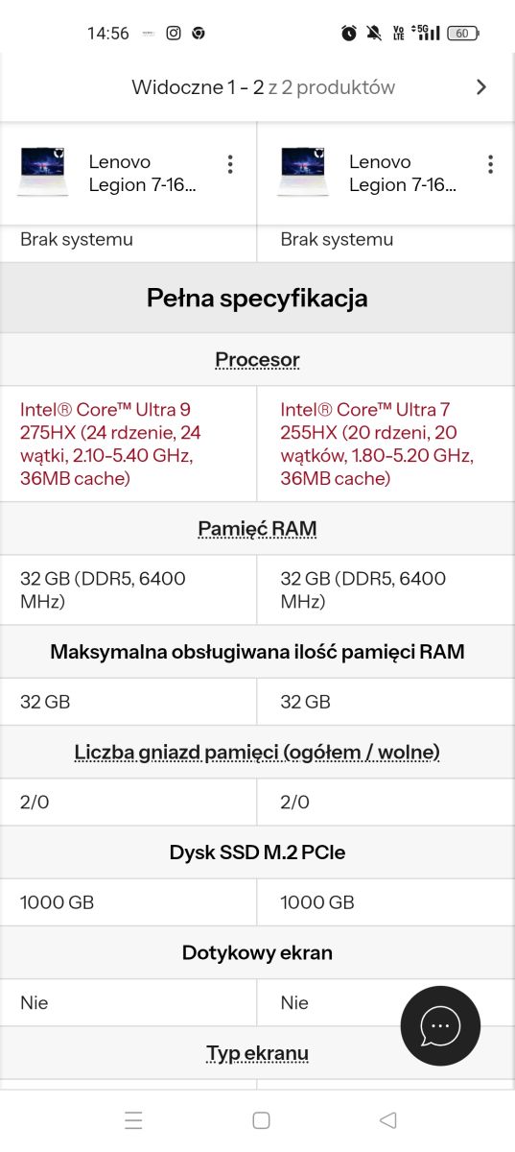The height and width of the screenshot is (1152, 515).
Task: Tap first Lenovo Legion laptop thumbnail
Action: (x=43, y=173)
